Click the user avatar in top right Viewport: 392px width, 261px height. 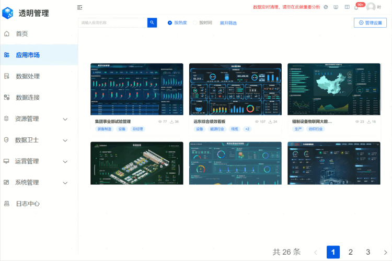[371, 7]
